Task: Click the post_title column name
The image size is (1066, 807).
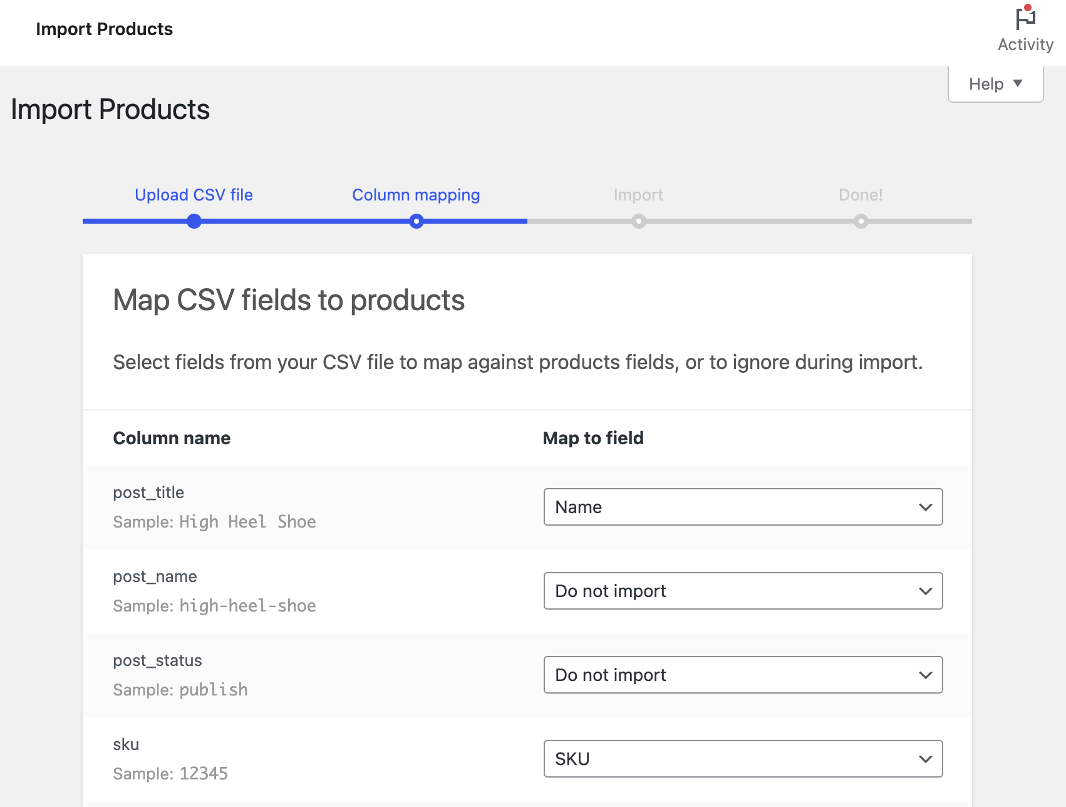Action: click(148, 492)
